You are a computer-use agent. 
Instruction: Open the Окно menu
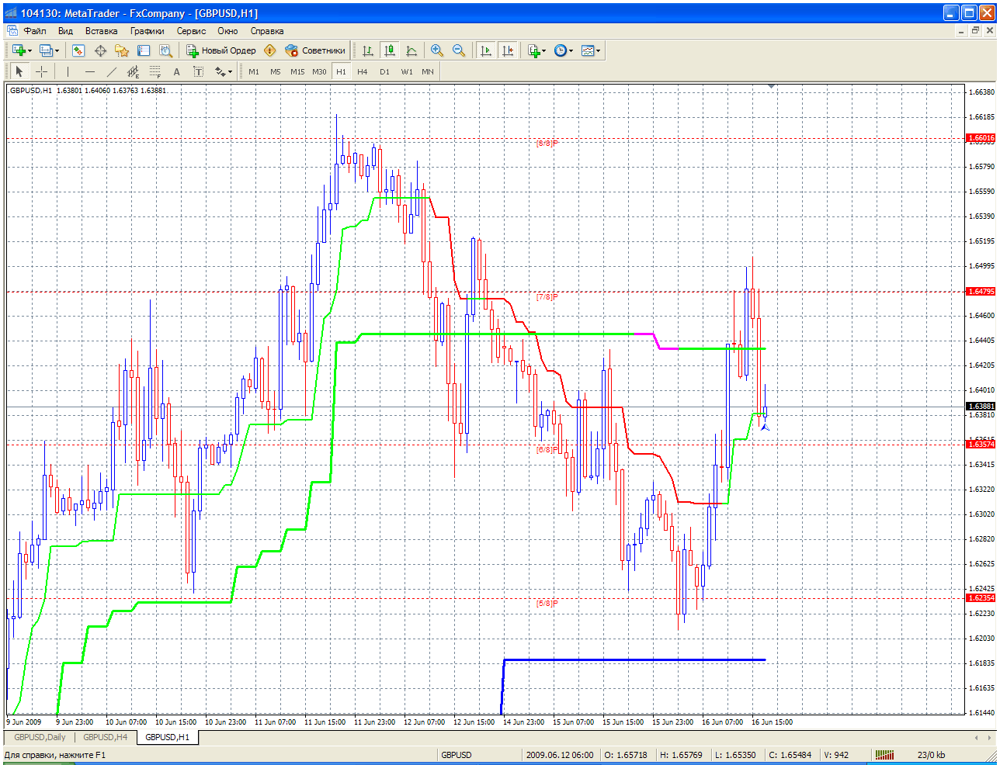point(227,31)
